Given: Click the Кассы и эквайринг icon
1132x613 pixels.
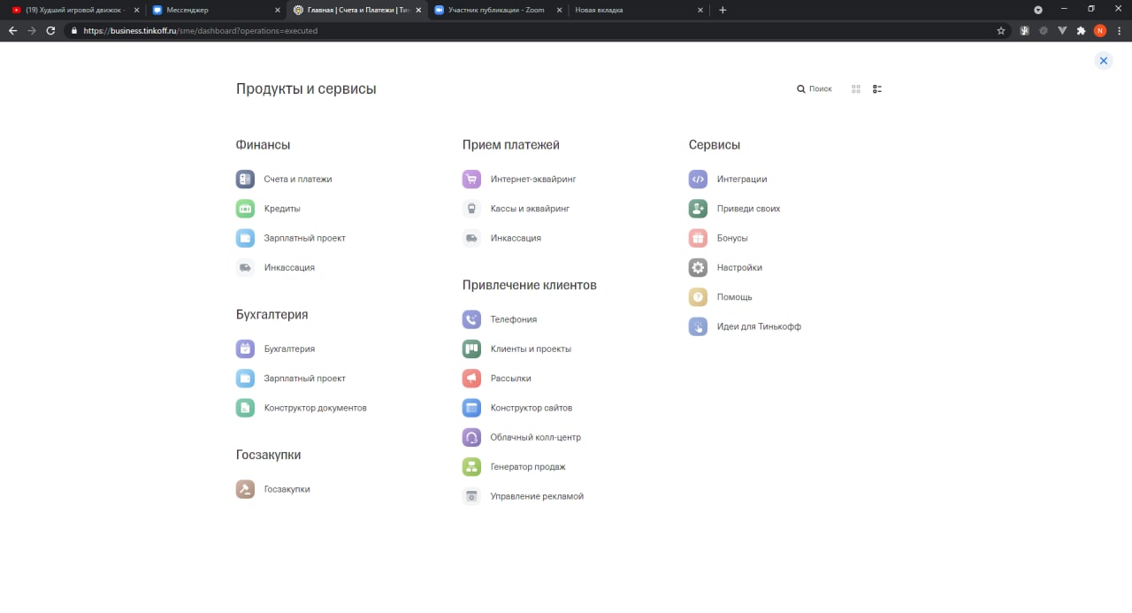Looking at the screenshot, I should [x=471, y=209].
